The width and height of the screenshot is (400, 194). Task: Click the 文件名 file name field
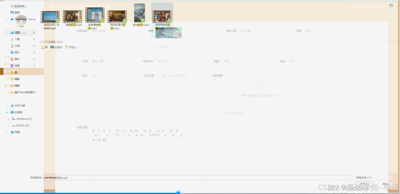(x=198, y=178)
